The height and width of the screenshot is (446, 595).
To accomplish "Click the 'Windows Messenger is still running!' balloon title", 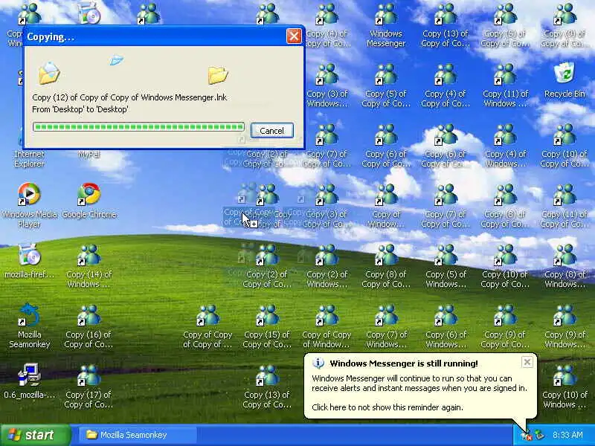I will [404, 363].
